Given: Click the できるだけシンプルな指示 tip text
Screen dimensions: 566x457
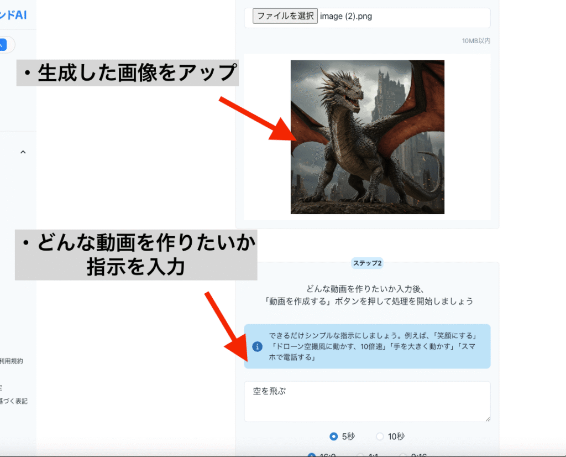Looking at the screenshot, I should click(x=372, y=346).
